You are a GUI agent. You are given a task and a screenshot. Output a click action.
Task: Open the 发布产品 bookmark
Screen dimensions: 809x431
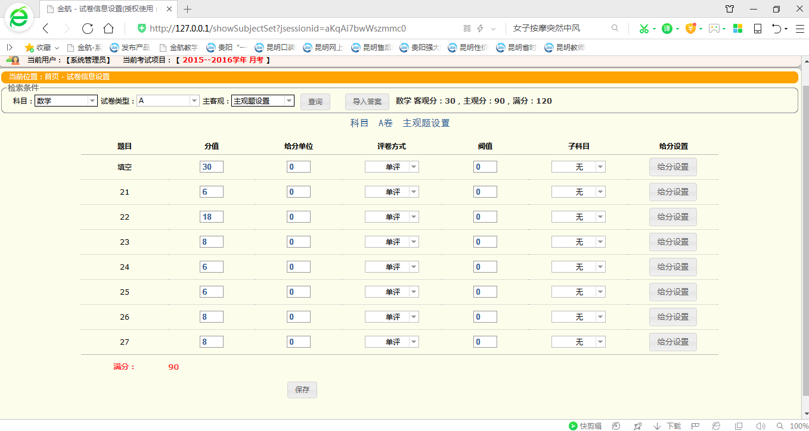point(130,48)
